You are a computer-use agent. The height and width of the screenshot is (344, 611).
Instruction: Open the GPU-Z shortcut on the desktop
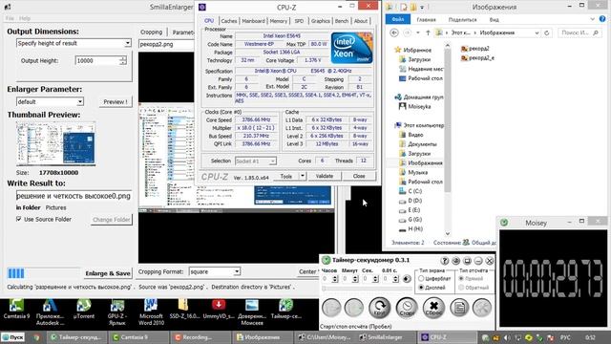click(116, 312)
